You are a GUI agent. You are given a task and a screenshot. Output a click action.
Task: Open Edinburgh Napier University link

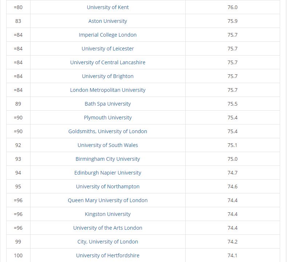[x=108, y=173]
